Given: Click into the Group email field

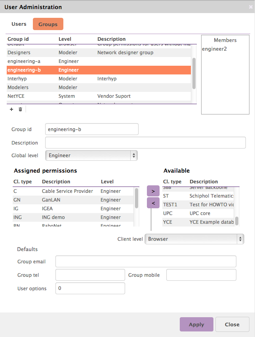Looking at the screenshot, I should [146, 262].
